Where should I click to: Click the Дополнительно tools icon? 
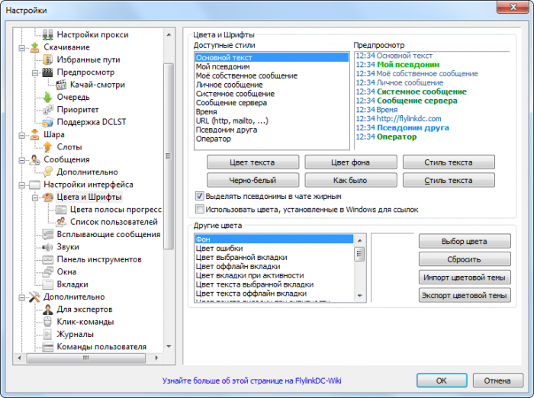point(34,297)
